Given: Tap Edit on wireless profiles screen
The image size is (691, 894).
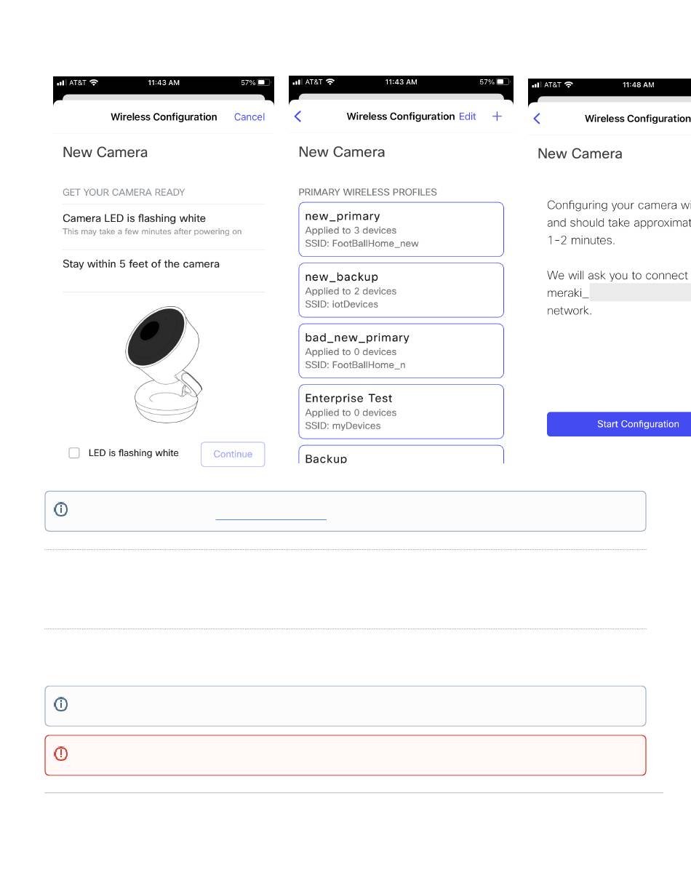Looking at the screenshot, I should [468, 116].
